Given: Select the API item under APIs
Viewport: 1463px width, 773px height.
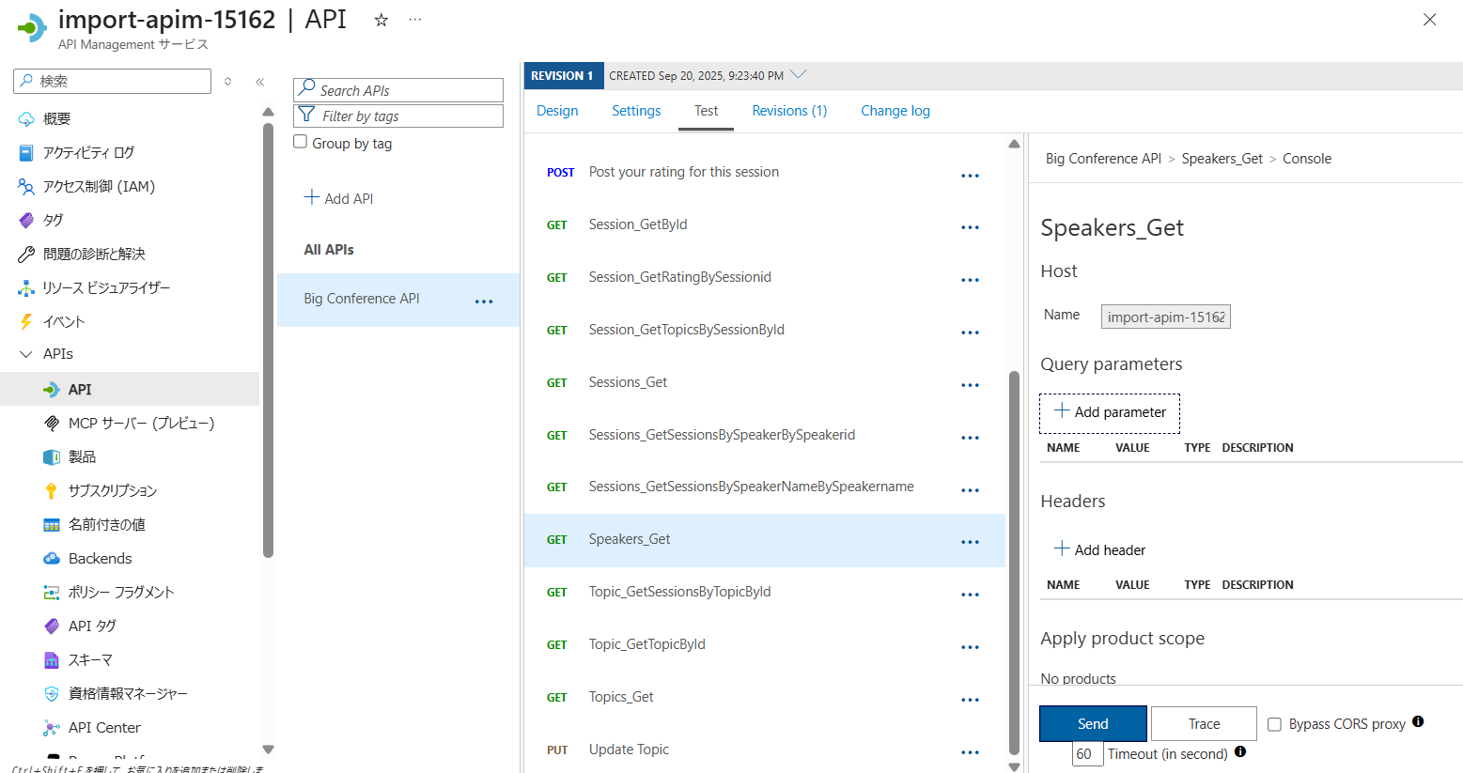Looking at the screenshot, I should 130,389.
